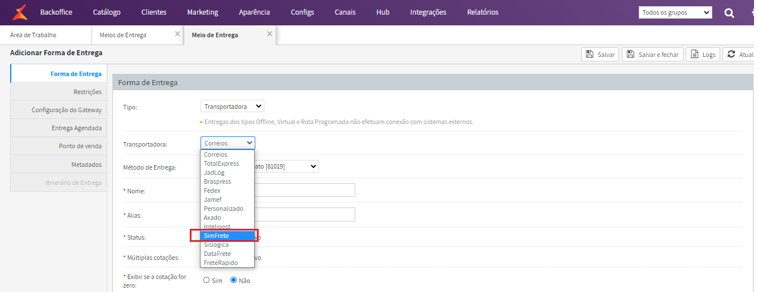The width and height of the screenshot is (758, 292).
Task: Open the search magnifier icon
Action: click(x=729, y=12)
